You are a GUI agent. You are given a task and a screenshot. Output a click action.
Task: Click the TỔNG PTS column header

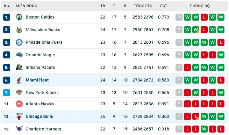pyautogui.click(x=143, y=6)
